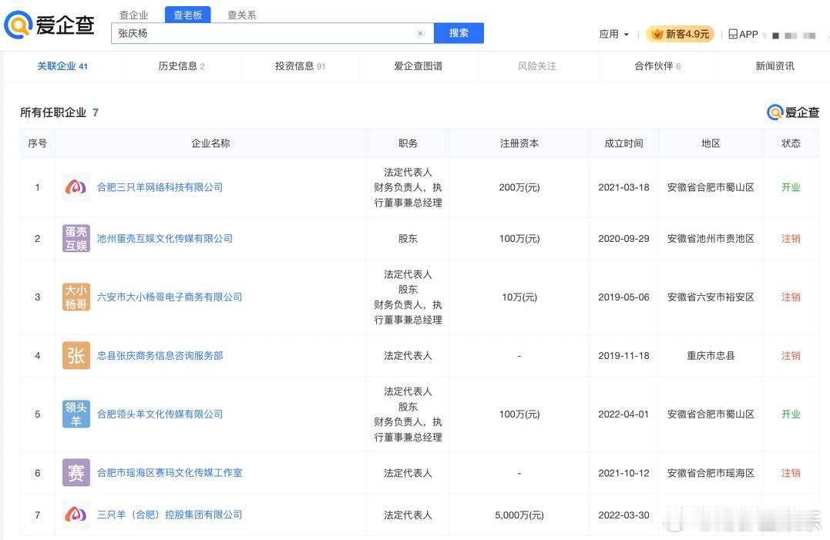Screen dimensions: 830x540
Task: Click the blue 搜索 button
Action: [x=459, y=33]
